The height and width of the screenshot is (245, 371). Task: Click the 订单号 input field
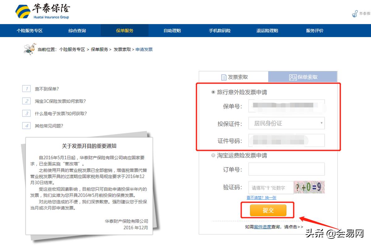coord(287,169)
